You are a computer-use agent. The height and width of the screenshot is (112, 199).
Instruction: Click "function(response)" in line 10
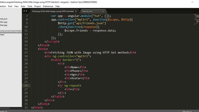tap(83, 27)
